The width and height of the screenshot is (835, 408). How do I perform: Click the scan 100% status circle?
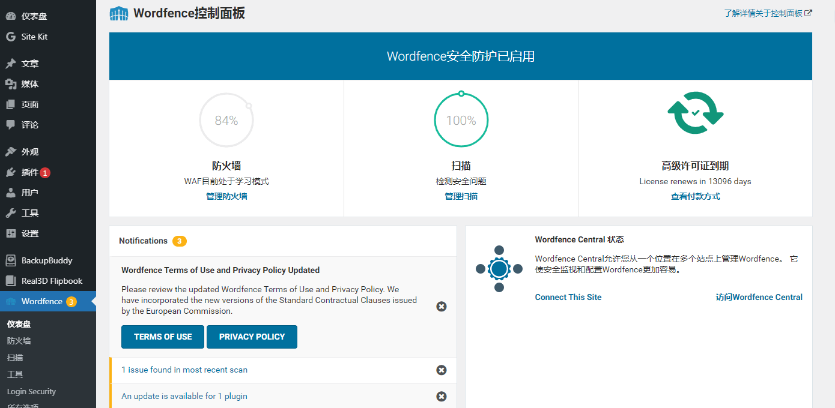click(x=461, y=120)
